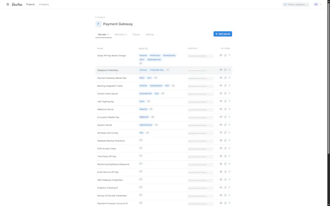The image size is (330, 206).
Task: Expand the SMS Gateway Credentials row
Action: [x=229, y=180]
